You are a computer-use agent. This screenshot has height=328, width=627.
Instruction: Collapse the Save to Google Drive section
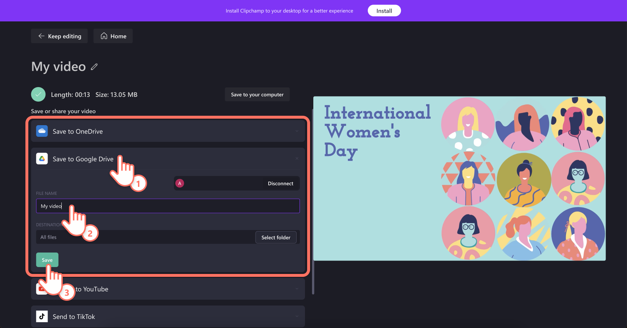point(297,159)
